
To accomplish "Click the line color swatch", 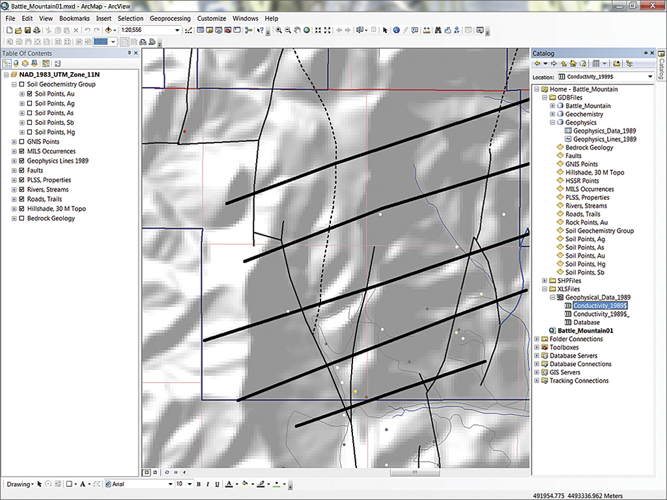I will [261, 484].
